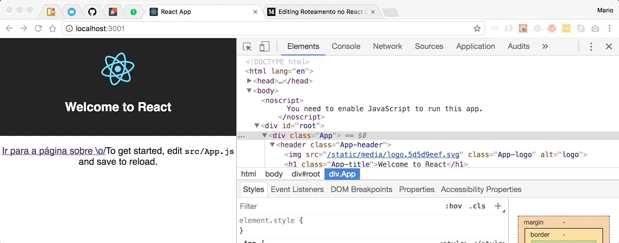Select the Styles pane tab
This screenshot has width=619, height=243.
[253, 189]
